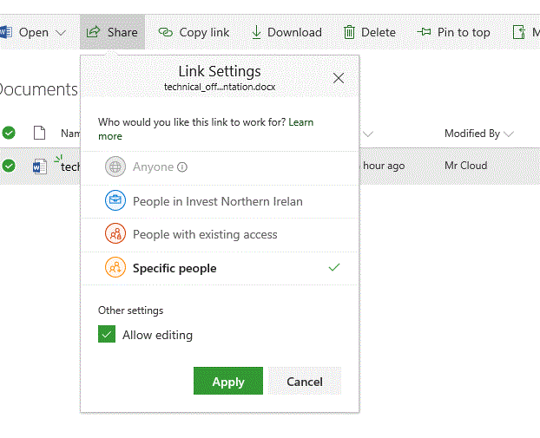Select People in Invest Northern Ireland option
The width and height of the screenshot is (540, 438).
click(x=217, y=201)
